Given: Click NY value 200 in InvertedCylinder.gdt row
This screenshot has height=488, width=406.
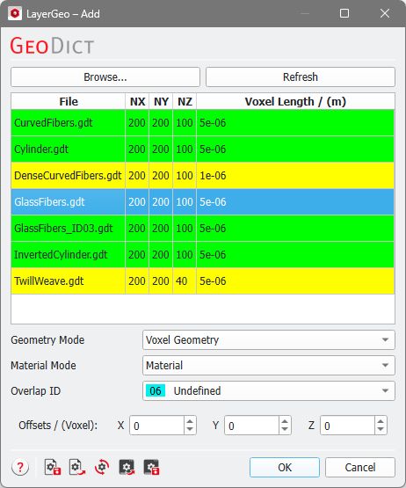Looking at the screenshot, I should pyautogui.click(x=161, y=255).
